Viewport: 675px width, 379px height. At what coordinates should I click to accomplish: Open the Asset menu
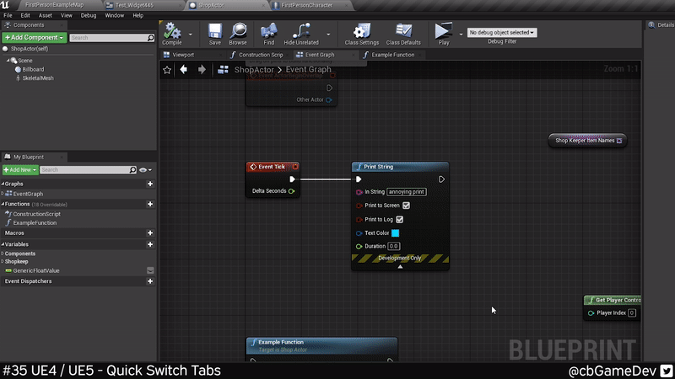pos(46,15)
